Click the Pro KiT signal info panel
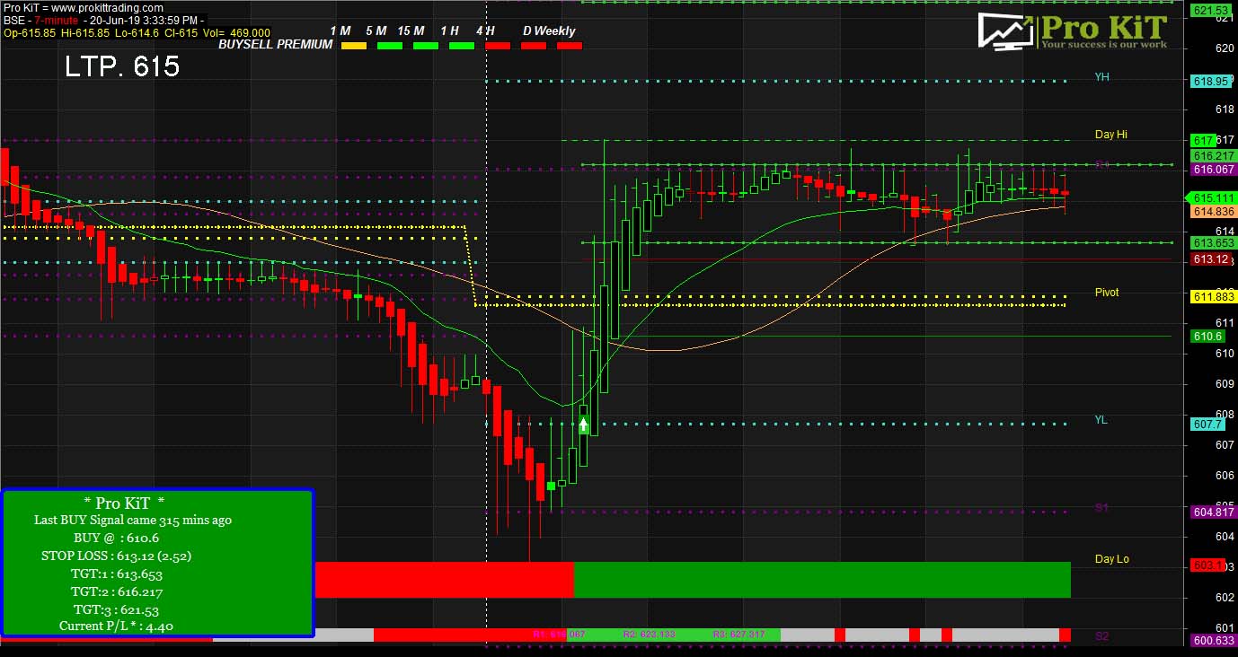Image resolution: width=1238 pixels, height=657 pixels. pyautogui.click(x=157, y=563)
